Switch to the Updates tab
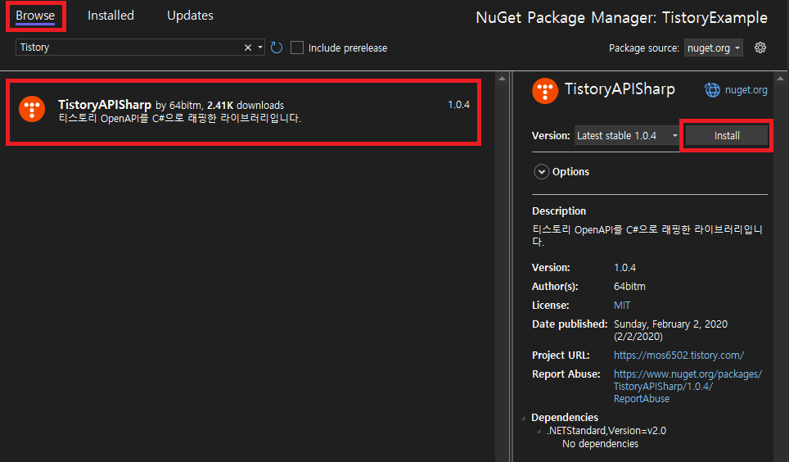Viewport: 789px width, 462px height. 190,16
